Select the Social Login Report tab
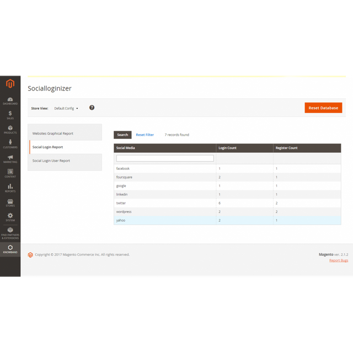 point(65,147)
